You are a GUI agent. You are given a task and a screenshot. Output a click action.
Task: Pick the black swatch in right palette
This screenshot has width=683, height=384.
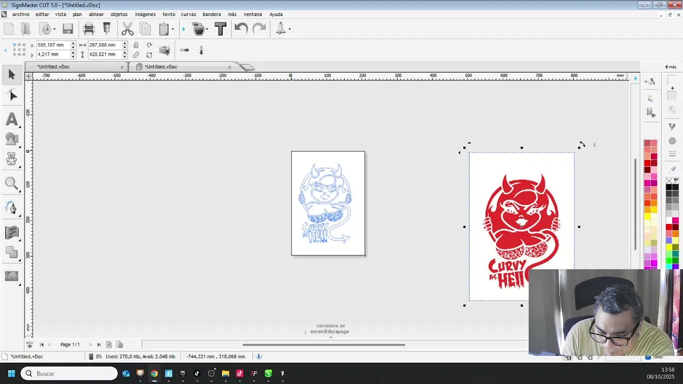tap(669, 187)
